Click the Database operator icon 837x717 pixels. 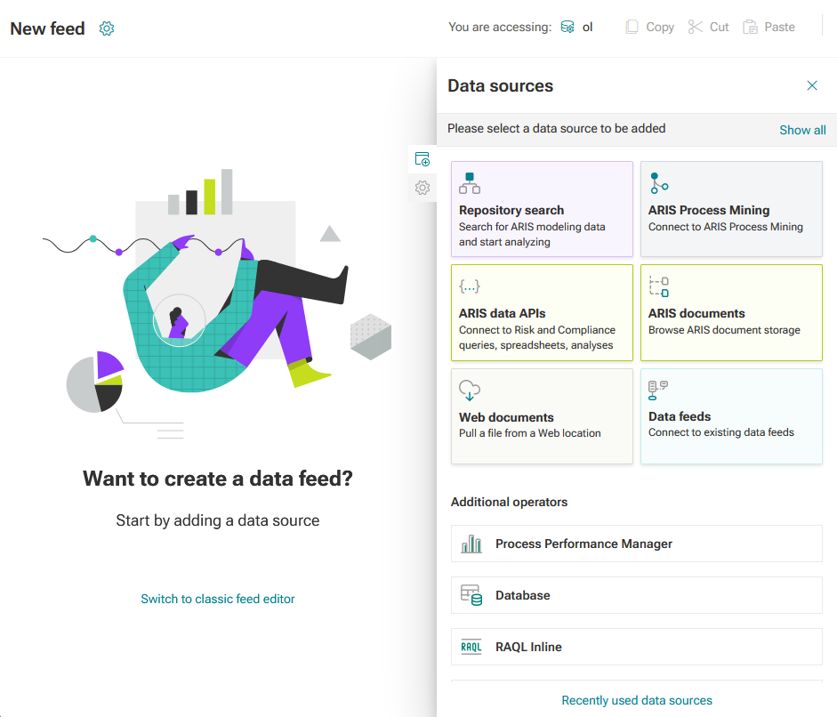tap(471, 595)
